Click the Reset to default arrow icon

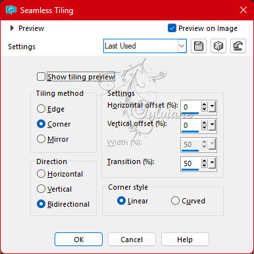tap(238, 46)
